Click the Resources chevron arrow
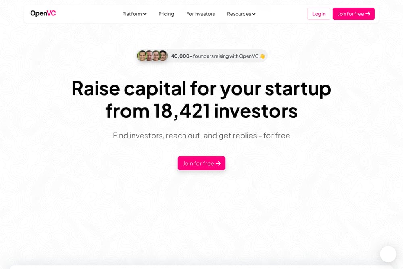 pyautogui.click(x=253, y=14)
